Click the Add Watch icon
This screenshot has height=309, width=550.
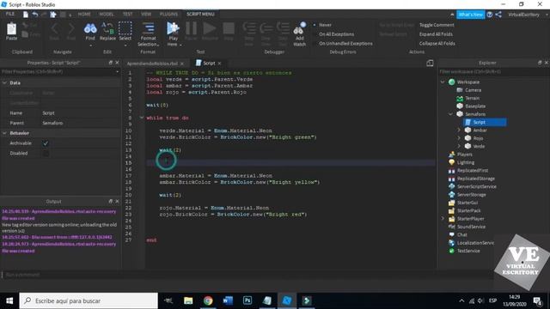click(x=300, y=28)
